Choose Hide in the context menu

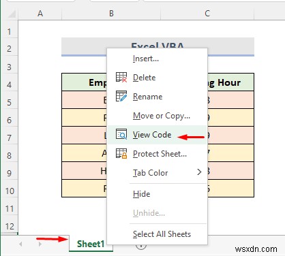click(x=157, y=194)
